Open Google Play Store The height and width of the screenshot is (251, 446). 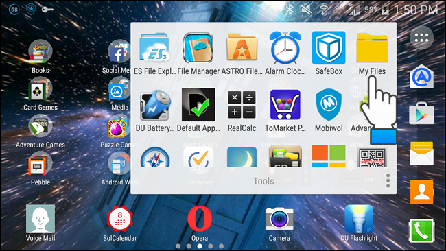point(421,114)
